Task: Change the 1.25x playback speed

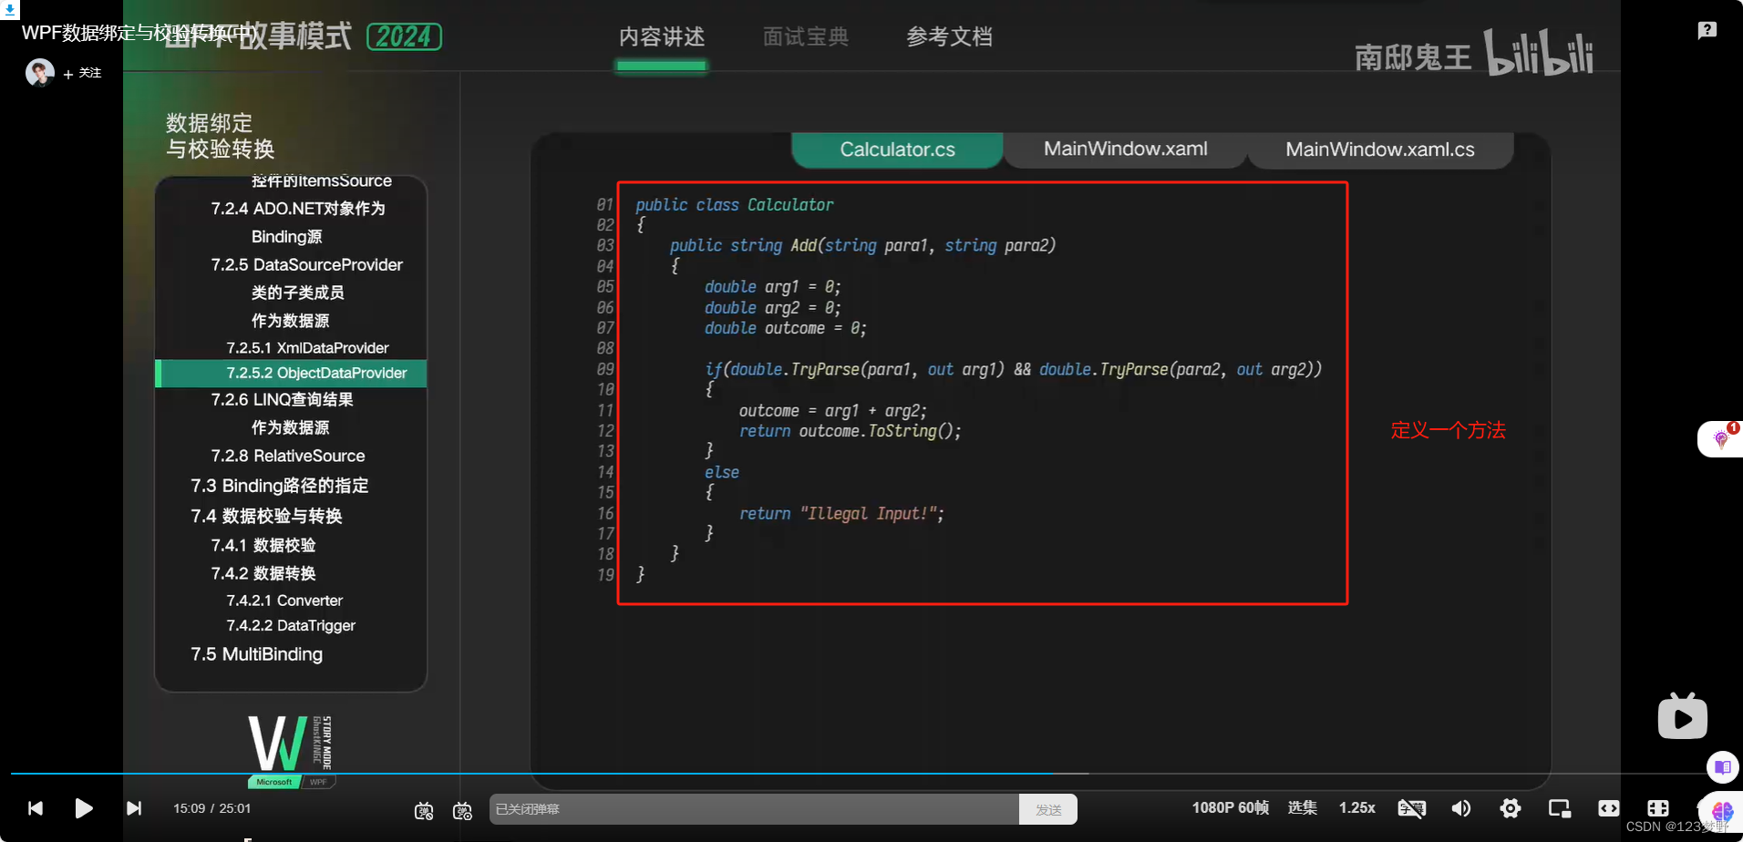Action: tap(1356, 807)
